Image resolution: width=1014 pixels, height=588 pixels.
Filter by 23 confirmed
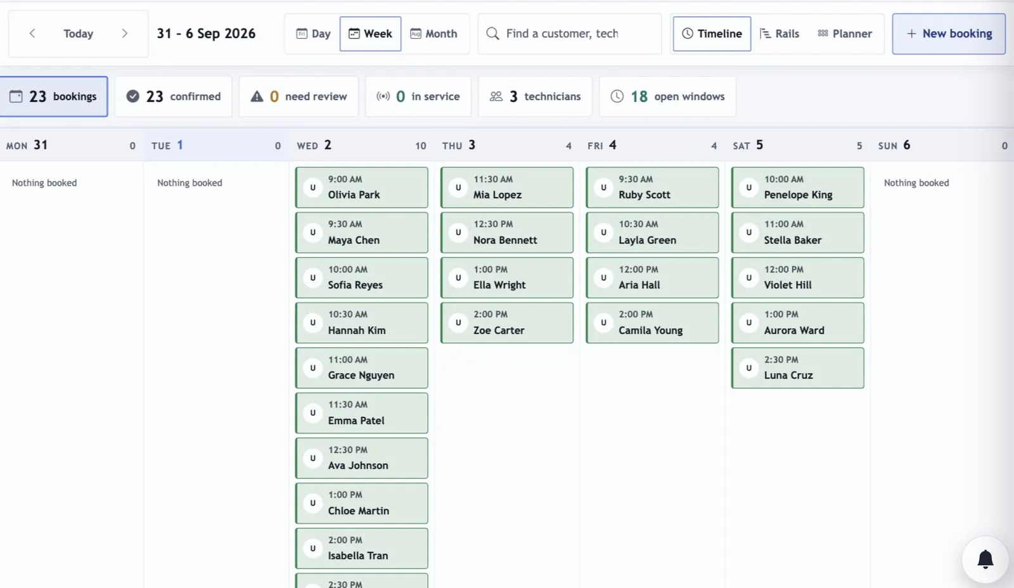tap(174, 96)
